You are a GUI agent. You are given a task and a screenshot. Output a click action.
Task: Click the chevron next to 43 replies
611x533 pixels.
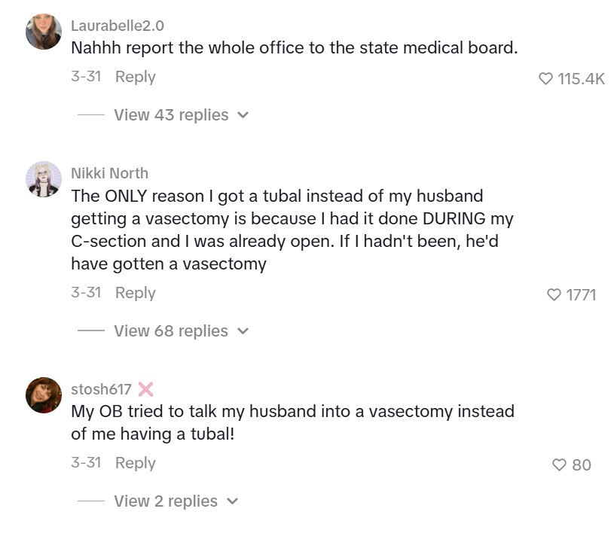tap(243, 115)
